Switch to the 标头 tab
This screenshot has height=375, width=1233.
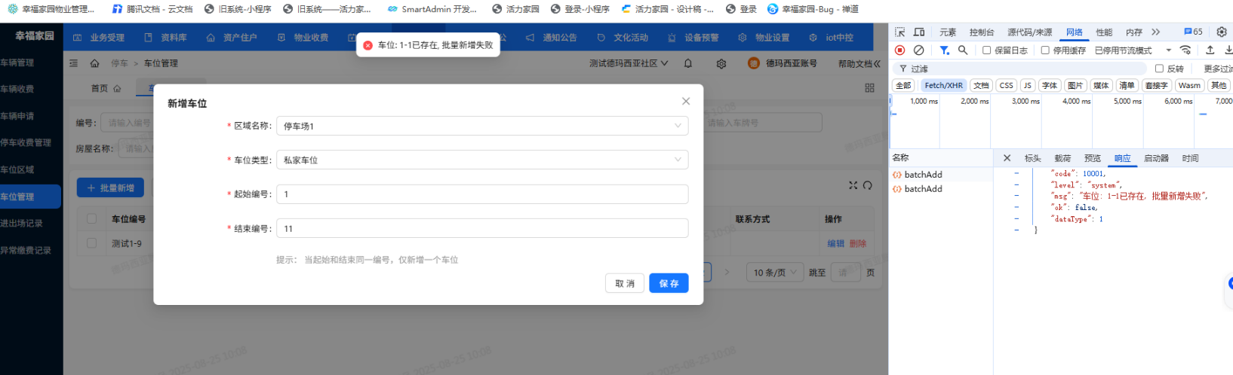(1032, 158)
